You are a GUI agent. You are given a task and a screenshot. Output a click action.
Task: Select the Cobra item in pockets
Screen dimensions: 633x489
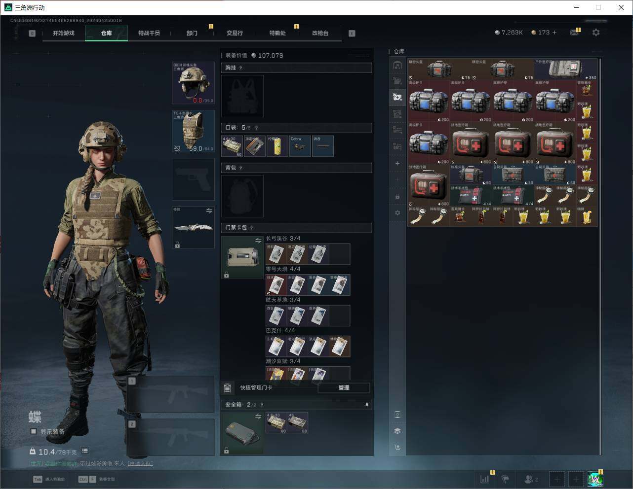[300, 146]
